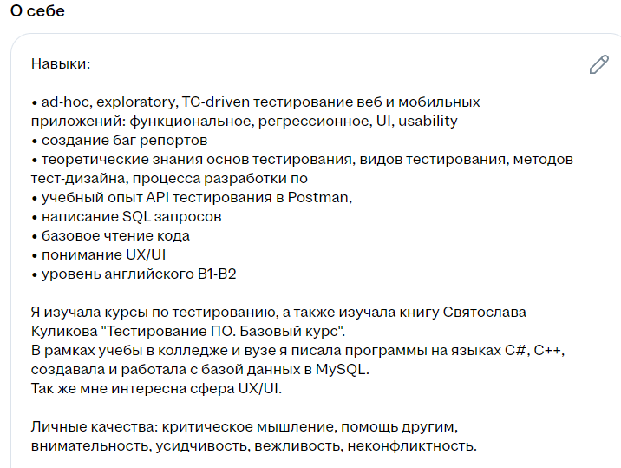Image resolution: width=621 pixels, height=468 pixels.
Task: Click the 'Личные качества' line
Action: (245, 426)
